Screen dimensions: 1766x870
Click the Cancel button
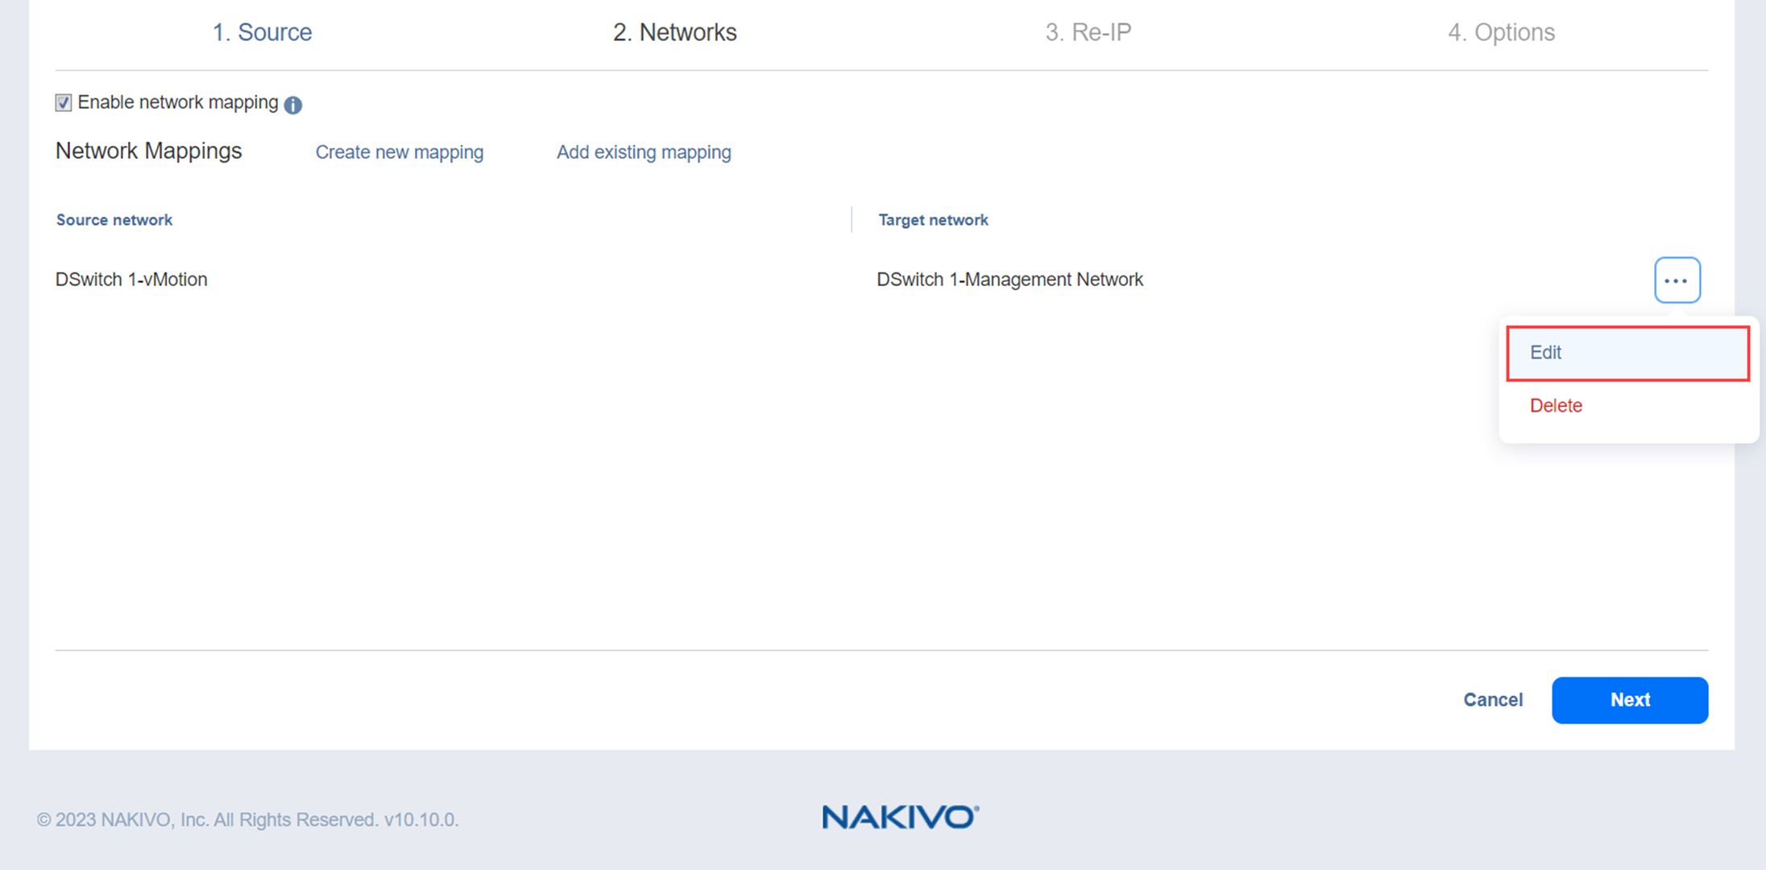[x=1492, y=700]
